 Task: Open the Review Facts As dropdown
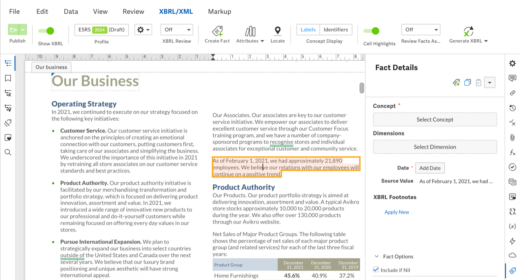(421, 30)
